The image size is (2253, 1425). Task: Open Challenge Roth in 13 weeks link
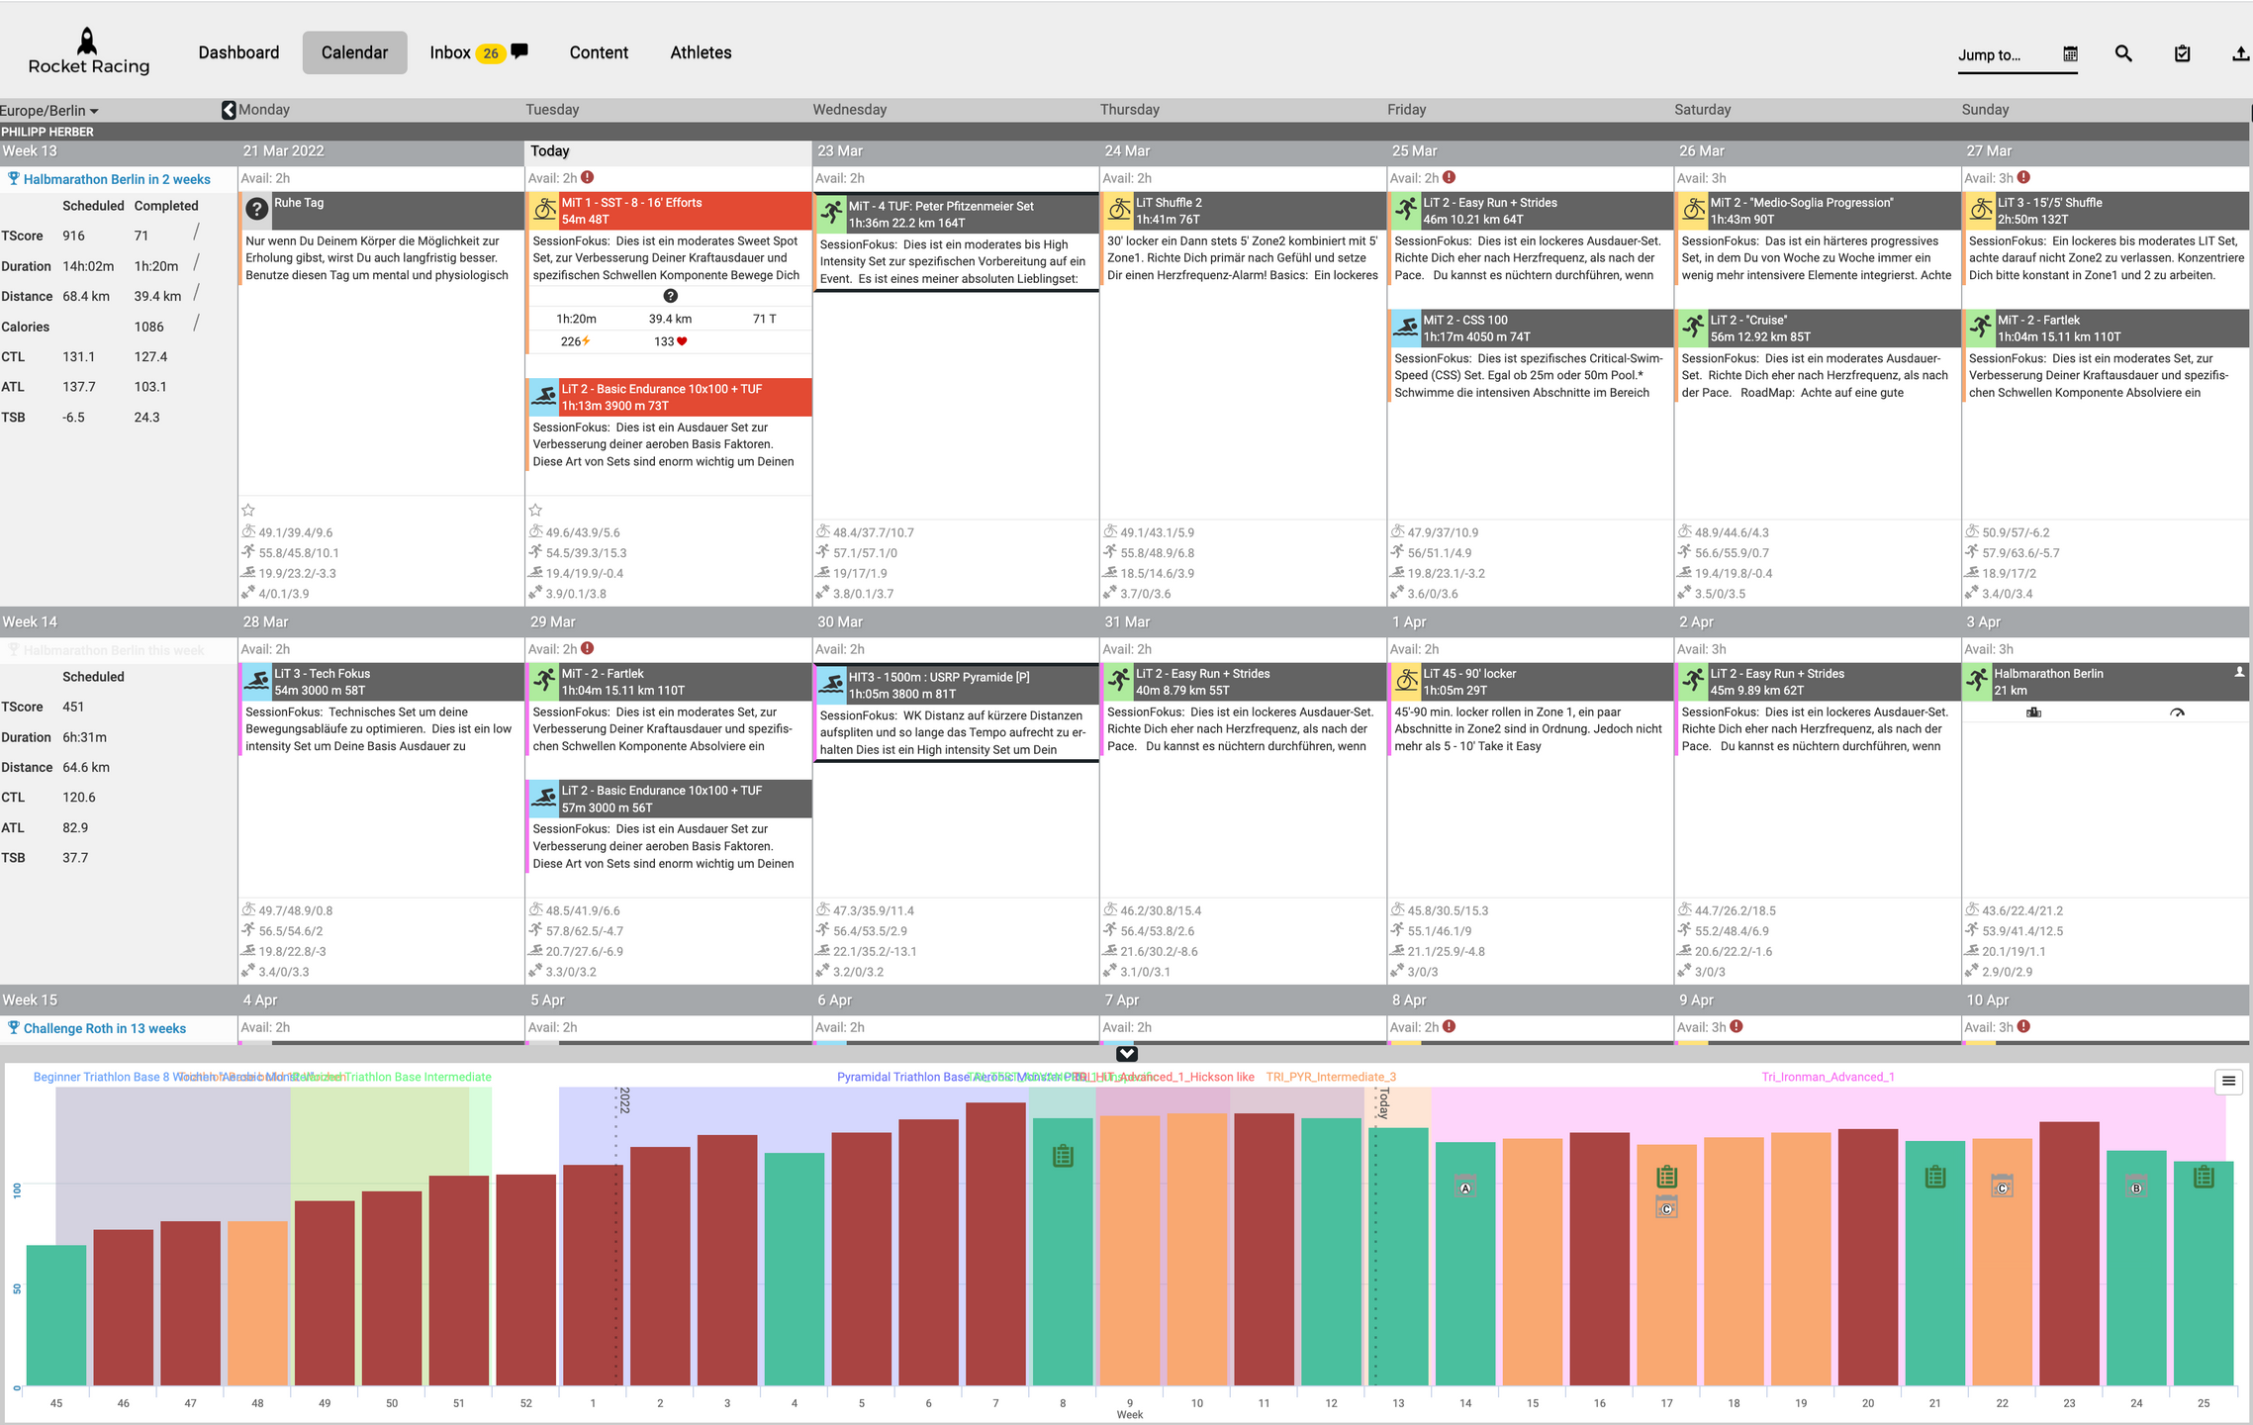(105, 1028)
